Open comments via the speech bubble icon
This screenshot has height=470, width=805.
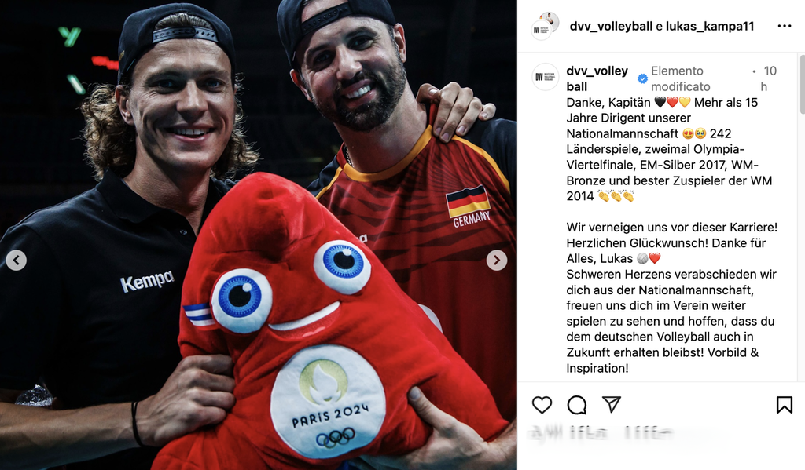tap(576, 405)
